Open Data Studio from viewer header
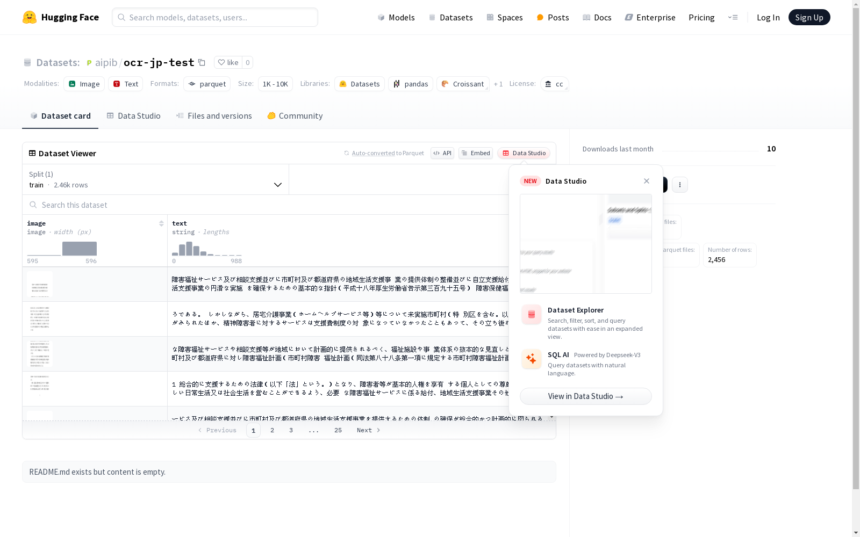The image size is (860, 537). [x=524, y=153]
